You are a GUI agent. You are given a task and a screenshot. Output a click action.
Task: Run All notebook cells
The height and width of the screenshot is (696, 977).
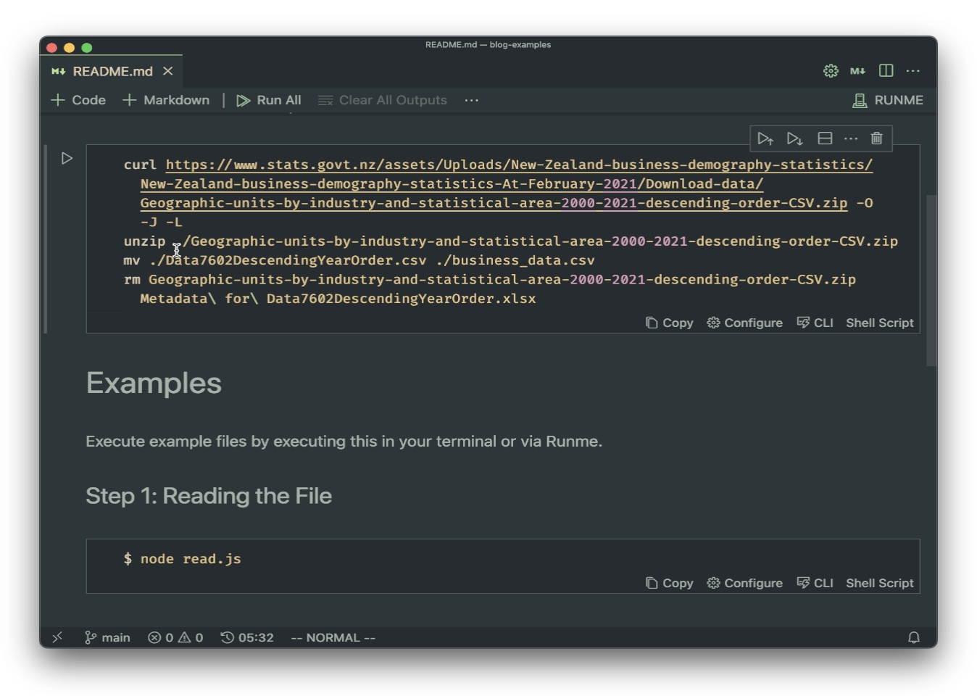[x=269, y=100]
